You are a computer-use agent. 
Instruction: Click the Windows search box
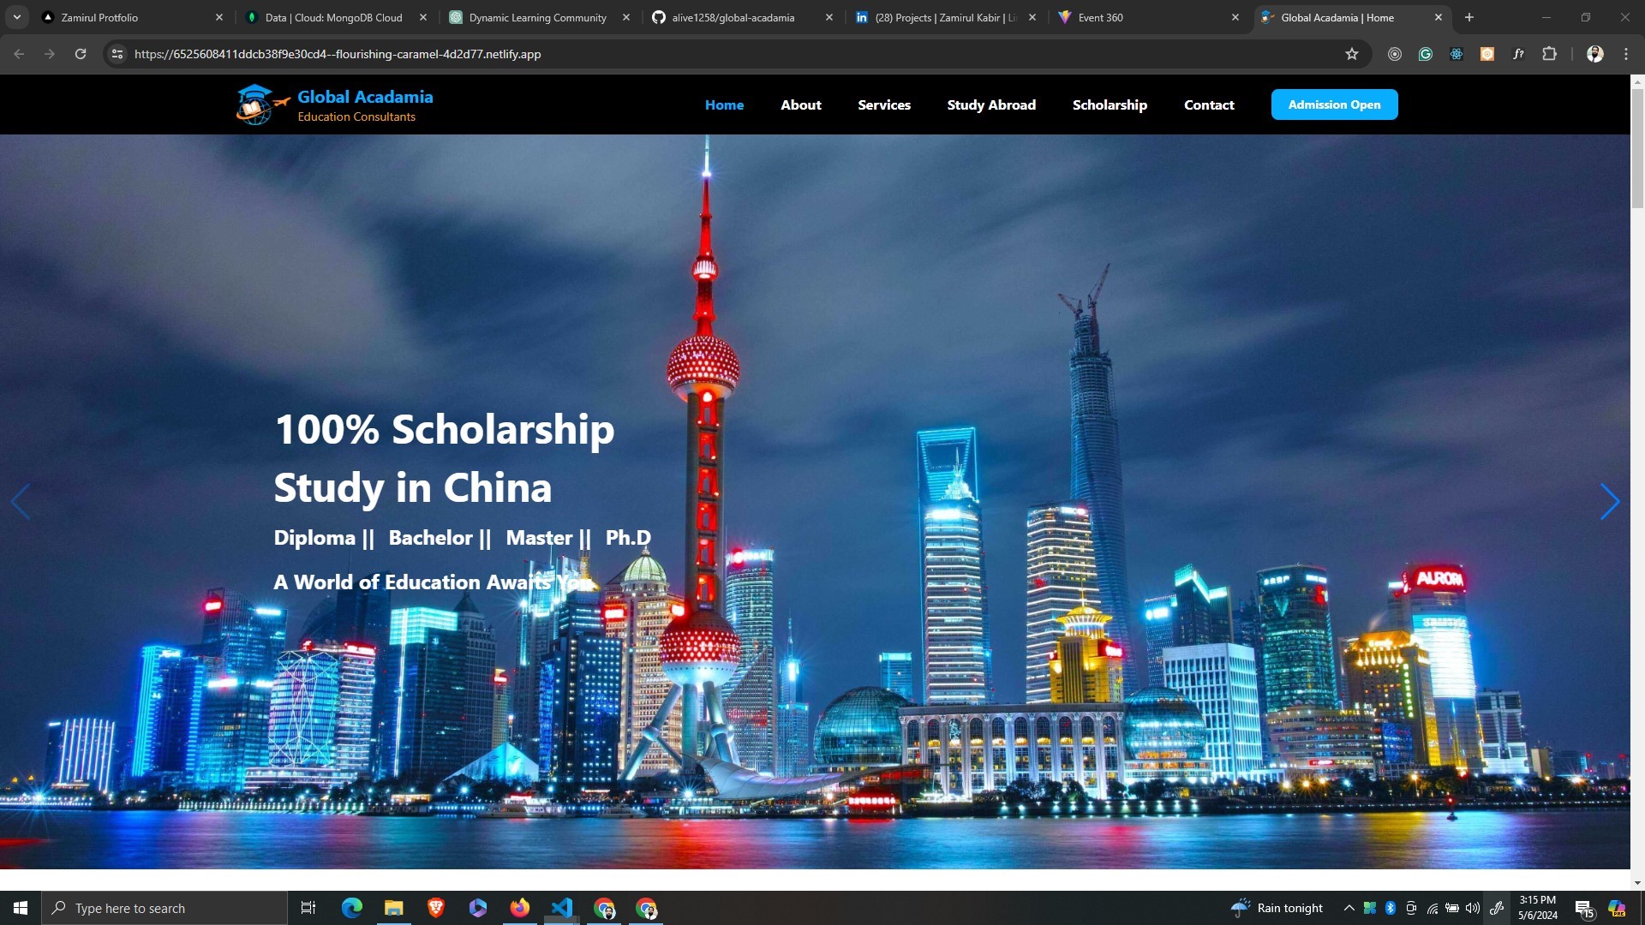[164, 908]
